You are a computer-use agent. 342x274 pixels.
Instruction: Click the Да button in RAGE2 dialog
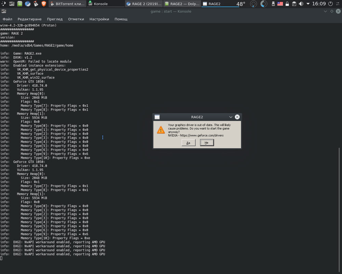click(x=188, y=143)
